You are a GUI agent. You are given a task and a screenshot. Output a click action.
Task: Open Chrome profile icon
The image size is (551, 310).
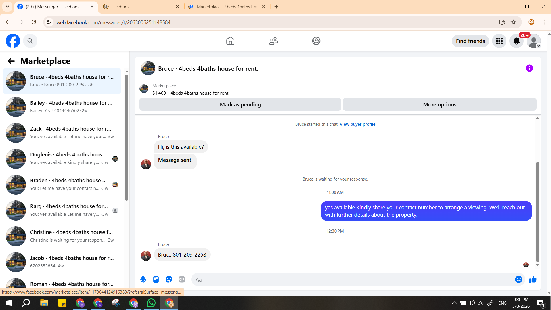point(531,22)
